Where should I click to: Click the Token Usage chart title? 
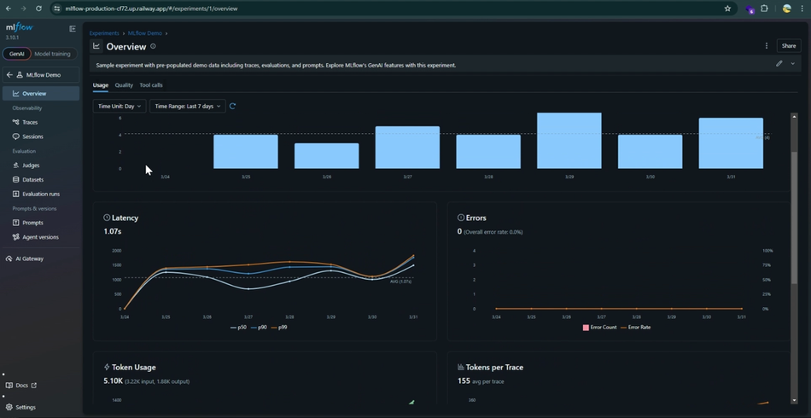(133, 368)
